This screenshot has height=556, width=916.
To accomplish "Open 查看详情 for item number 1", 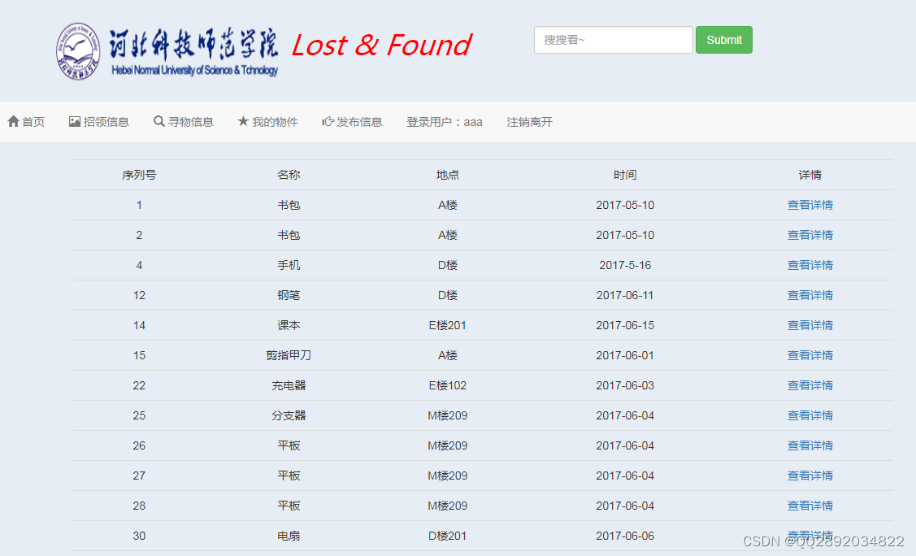I will [810, 205].
